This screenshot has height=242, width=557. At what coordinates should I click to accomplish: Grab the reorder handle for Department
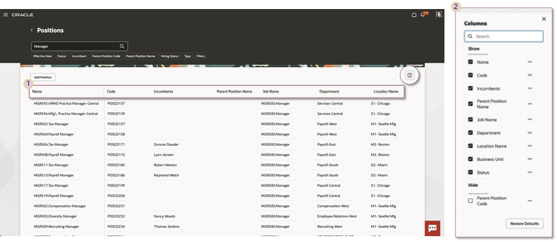pos(530,133)
